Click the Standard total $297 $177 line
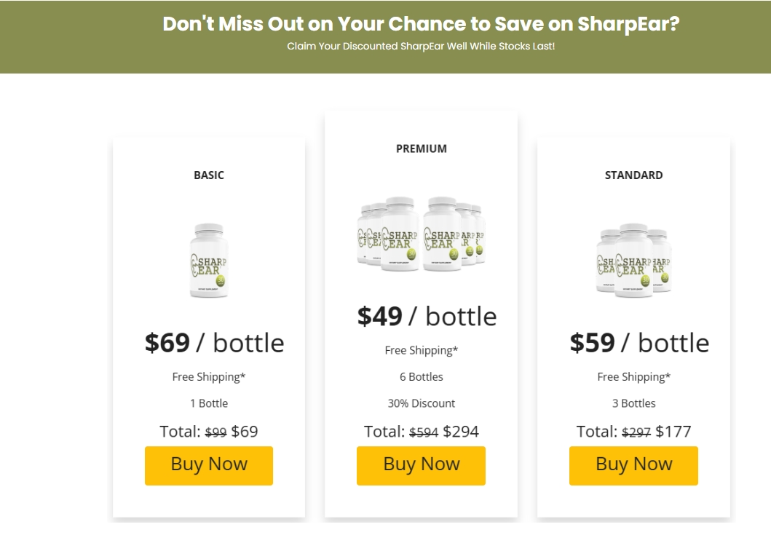 [x=633, y=432]
